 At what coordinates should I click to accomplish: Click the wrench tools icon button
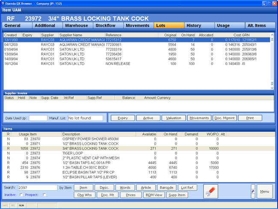210,191
